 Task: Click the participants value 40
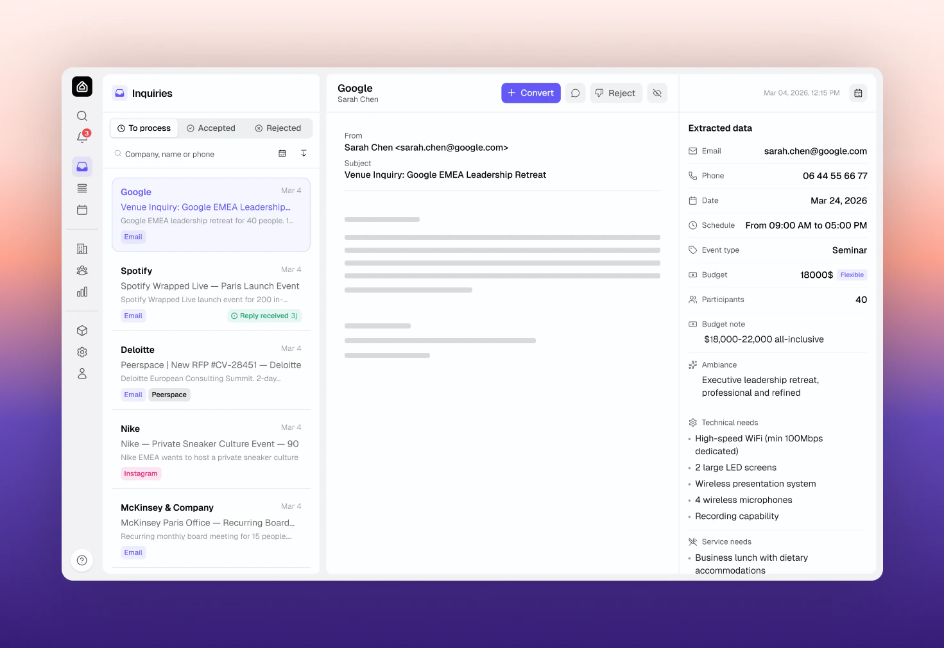pyautogui.click(x=861, y=300)
